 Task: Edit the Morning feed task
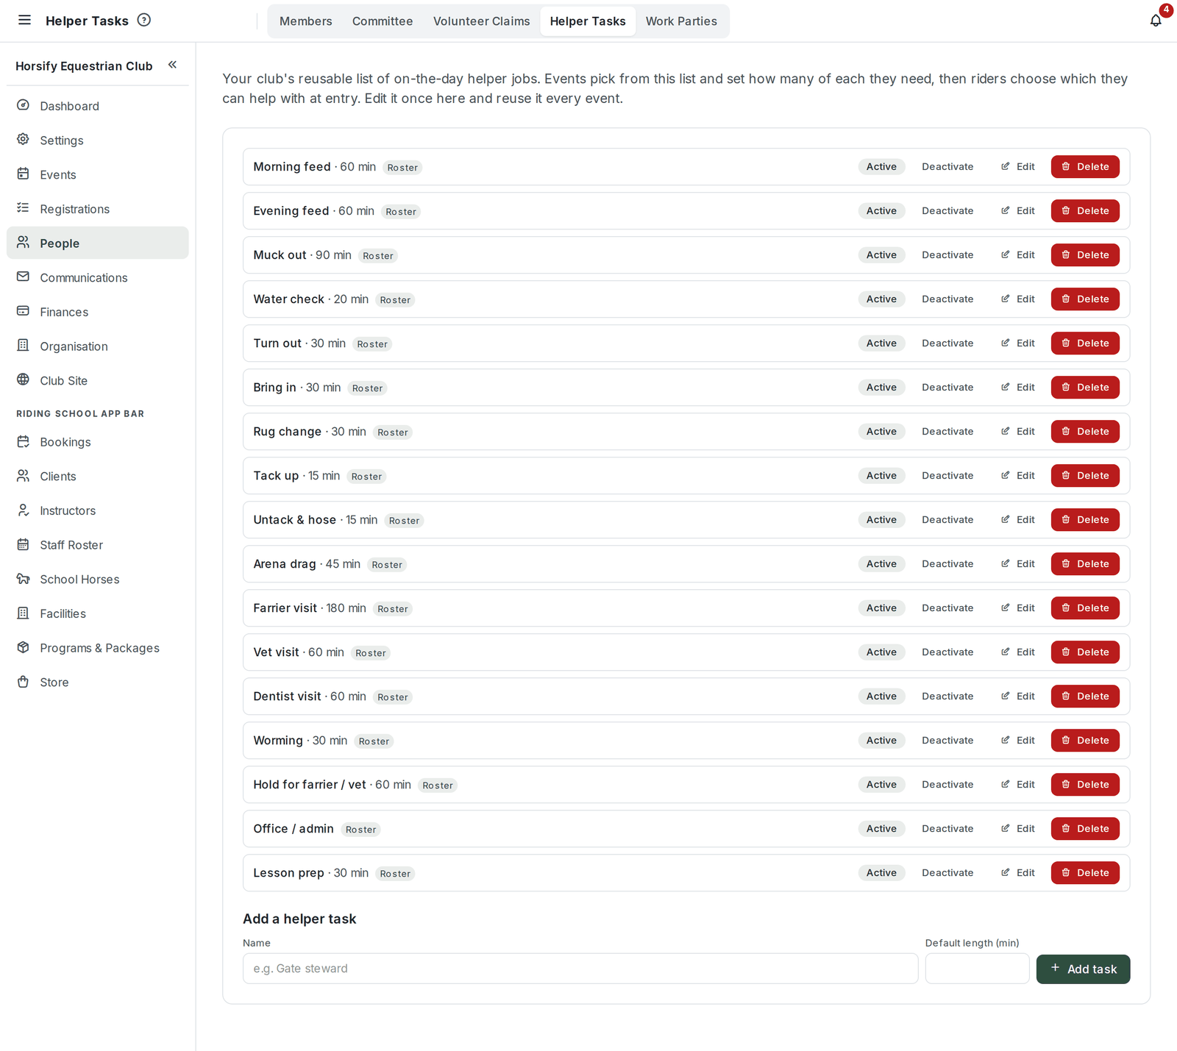pos(1017,167)
